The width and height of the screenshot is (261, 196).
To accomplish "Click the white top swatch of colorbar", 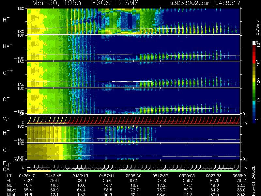I will click(254, 43).
